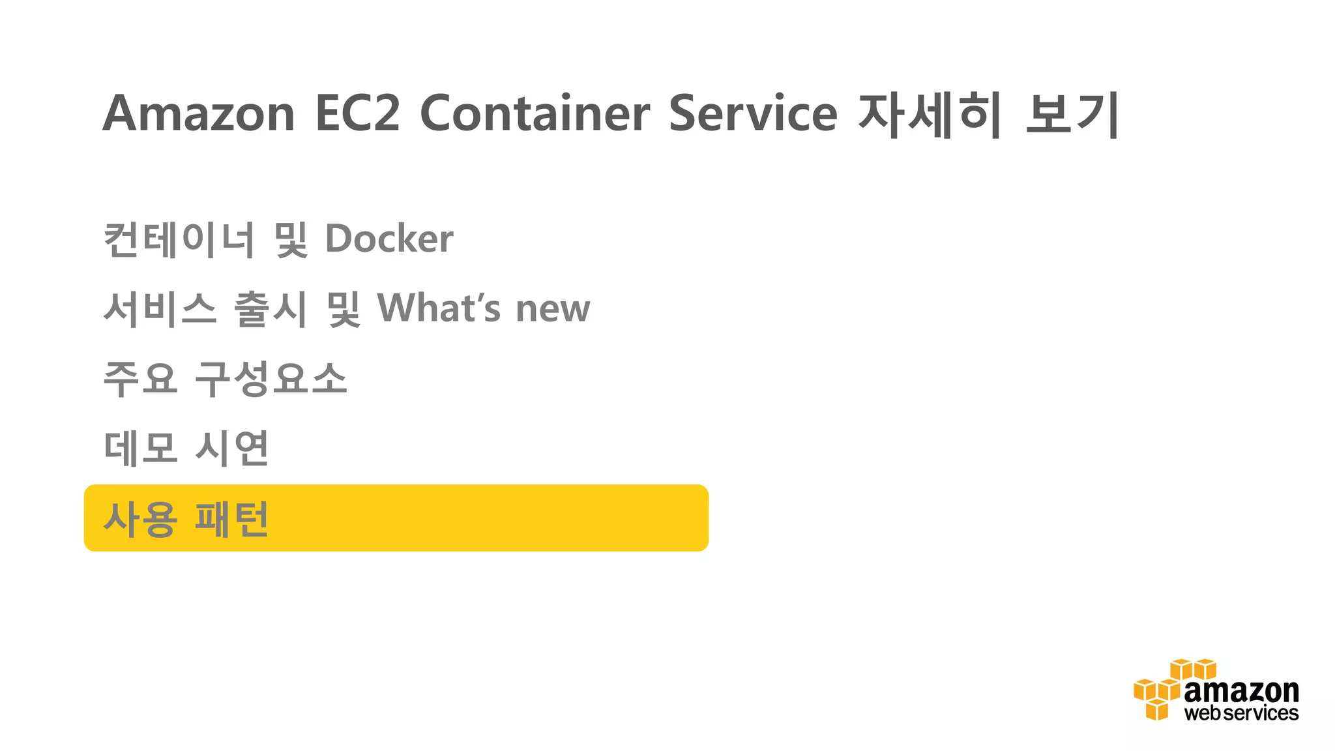Click the word "Container" in the title
The width and height of the screenshot is (1335, 751).
point(535,113)
